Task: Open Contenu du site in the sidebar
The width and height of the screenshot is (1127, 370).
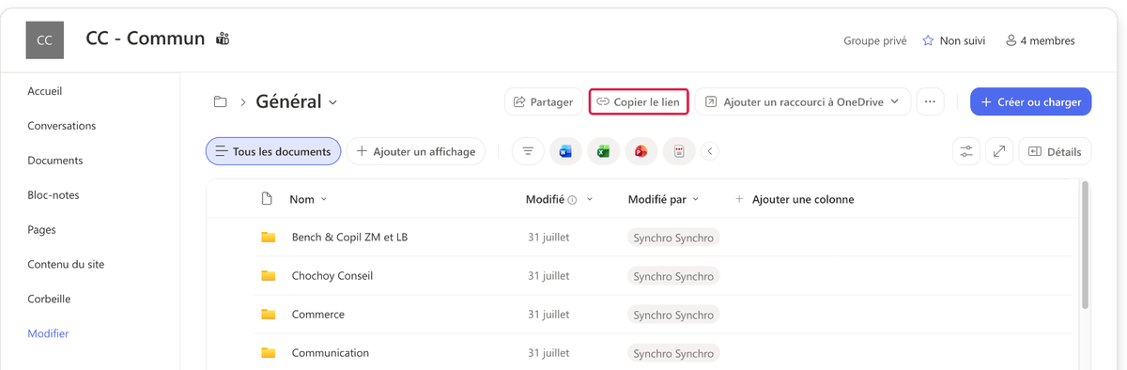Action: (66, 265)
